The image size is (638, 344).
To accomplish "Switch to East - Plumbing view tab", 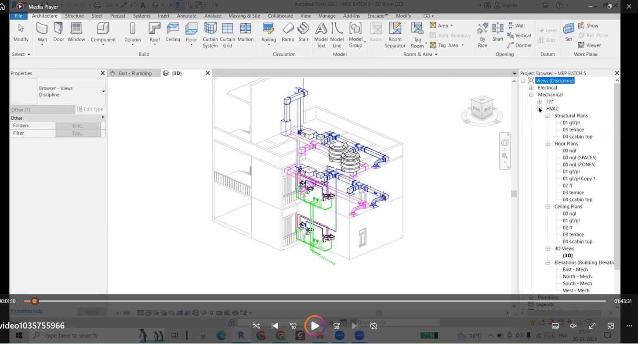I will 134,73.
